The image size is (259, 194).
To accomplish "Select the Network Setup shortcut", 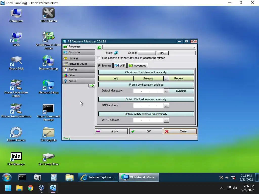I will pos(48,87).
